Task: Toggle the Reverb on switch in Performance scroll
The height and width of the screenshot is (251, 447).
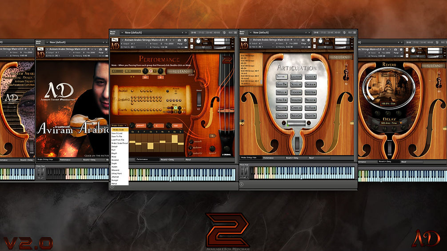Action: coord(176,91)
